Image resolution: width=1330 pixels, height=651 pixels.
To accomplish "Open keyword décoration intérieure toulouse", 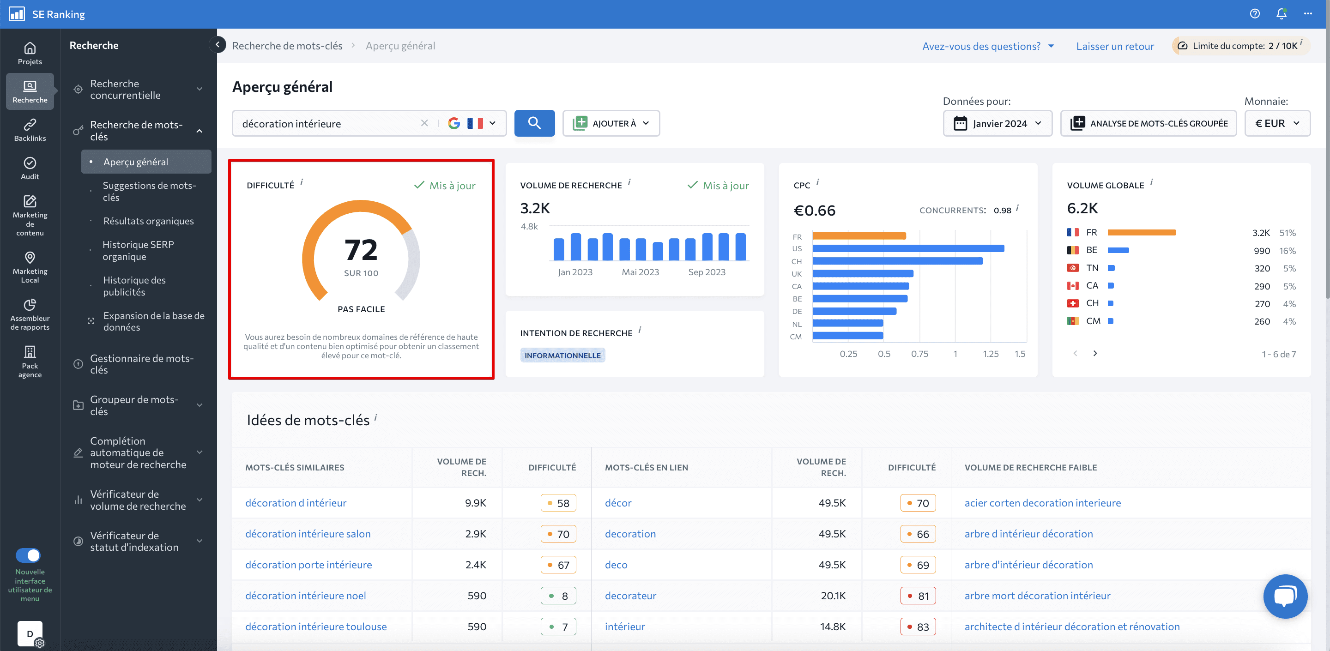I will pos(316,626).
